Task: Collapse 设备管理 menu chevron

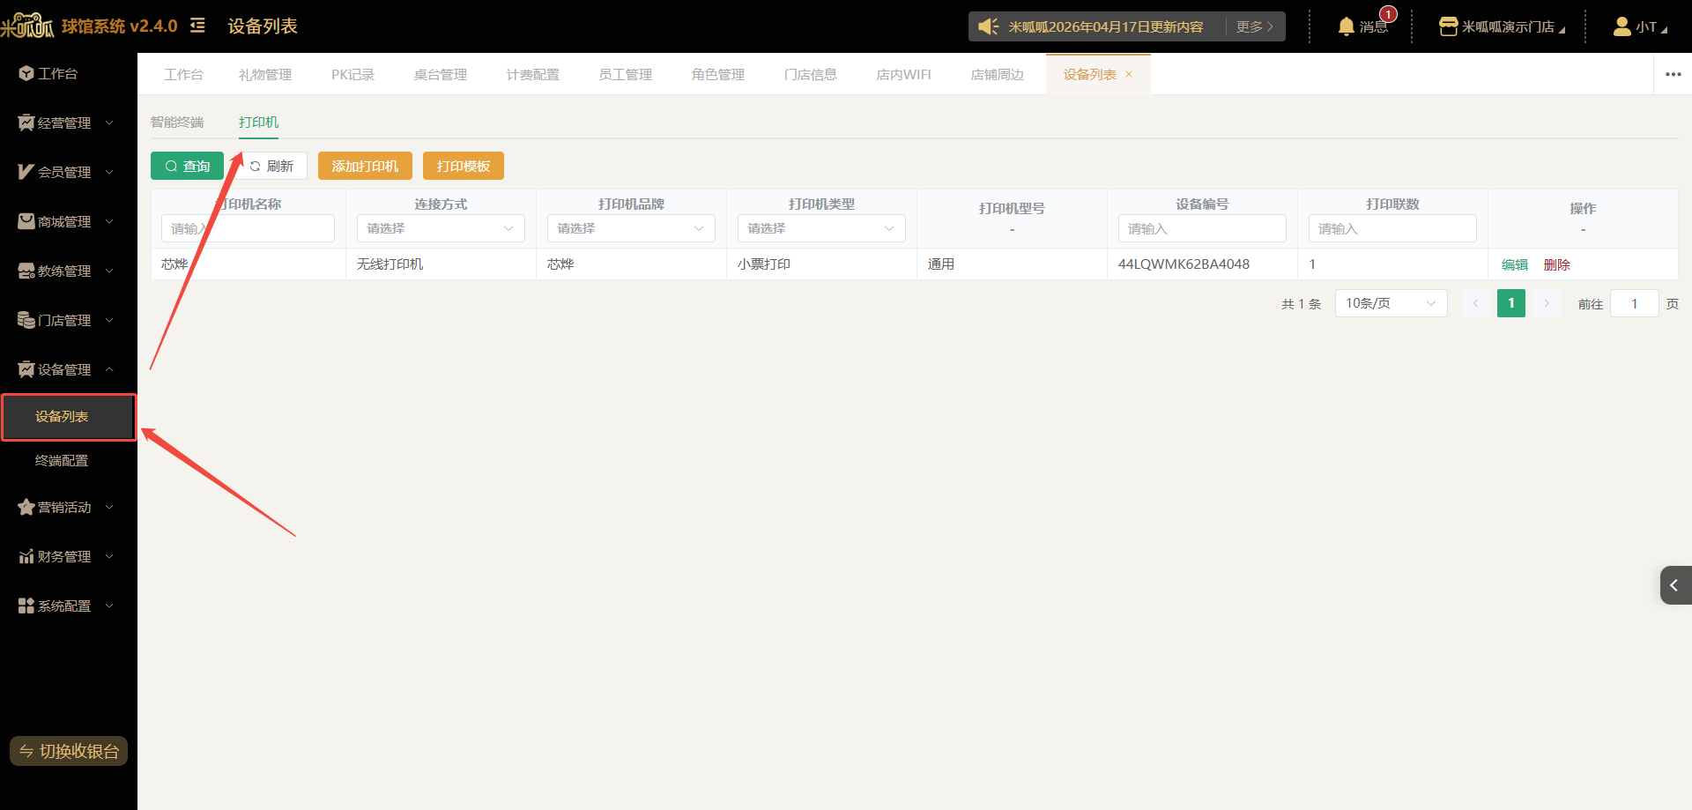Action: tap(109, 369)
